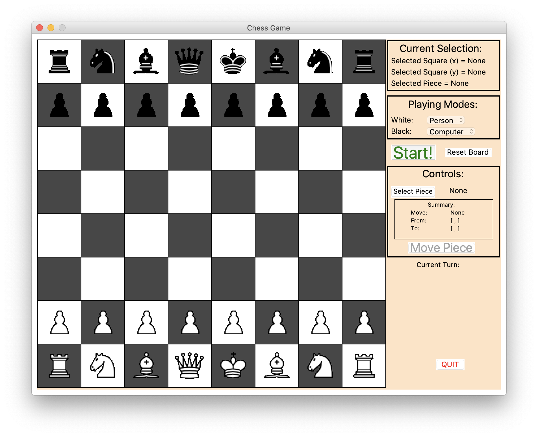Select the black queen
This screenshot has width=538, height=437.
click(190, 61)
